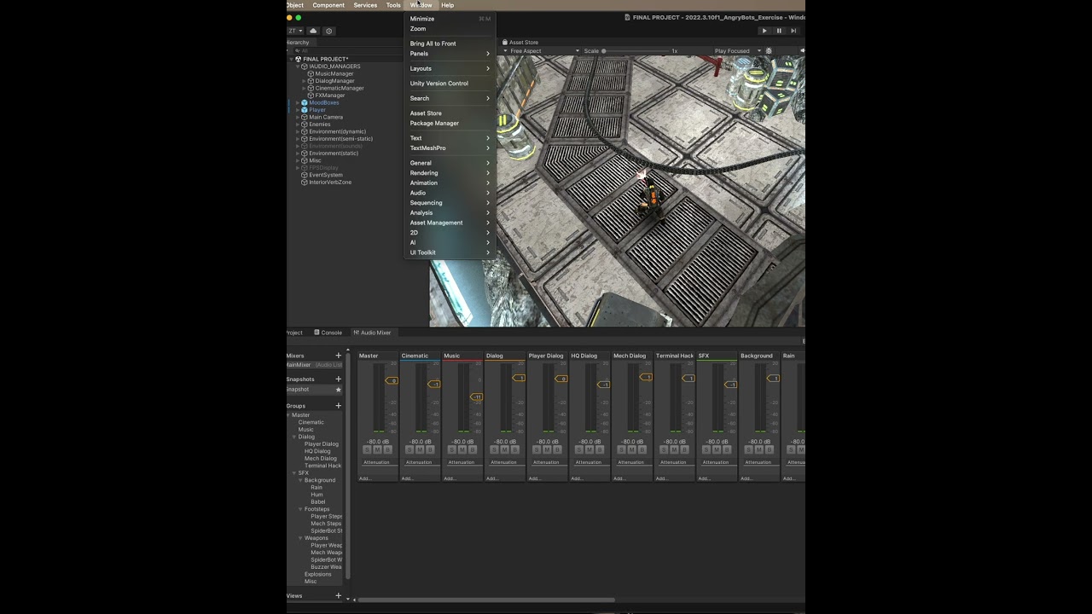Click the Music channel volume fader handle

477,397
